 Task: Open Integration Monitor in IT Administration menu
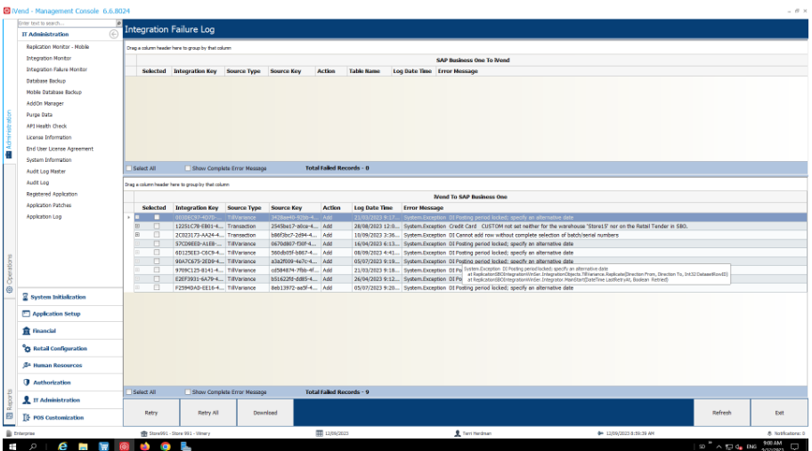coord(49,59)
